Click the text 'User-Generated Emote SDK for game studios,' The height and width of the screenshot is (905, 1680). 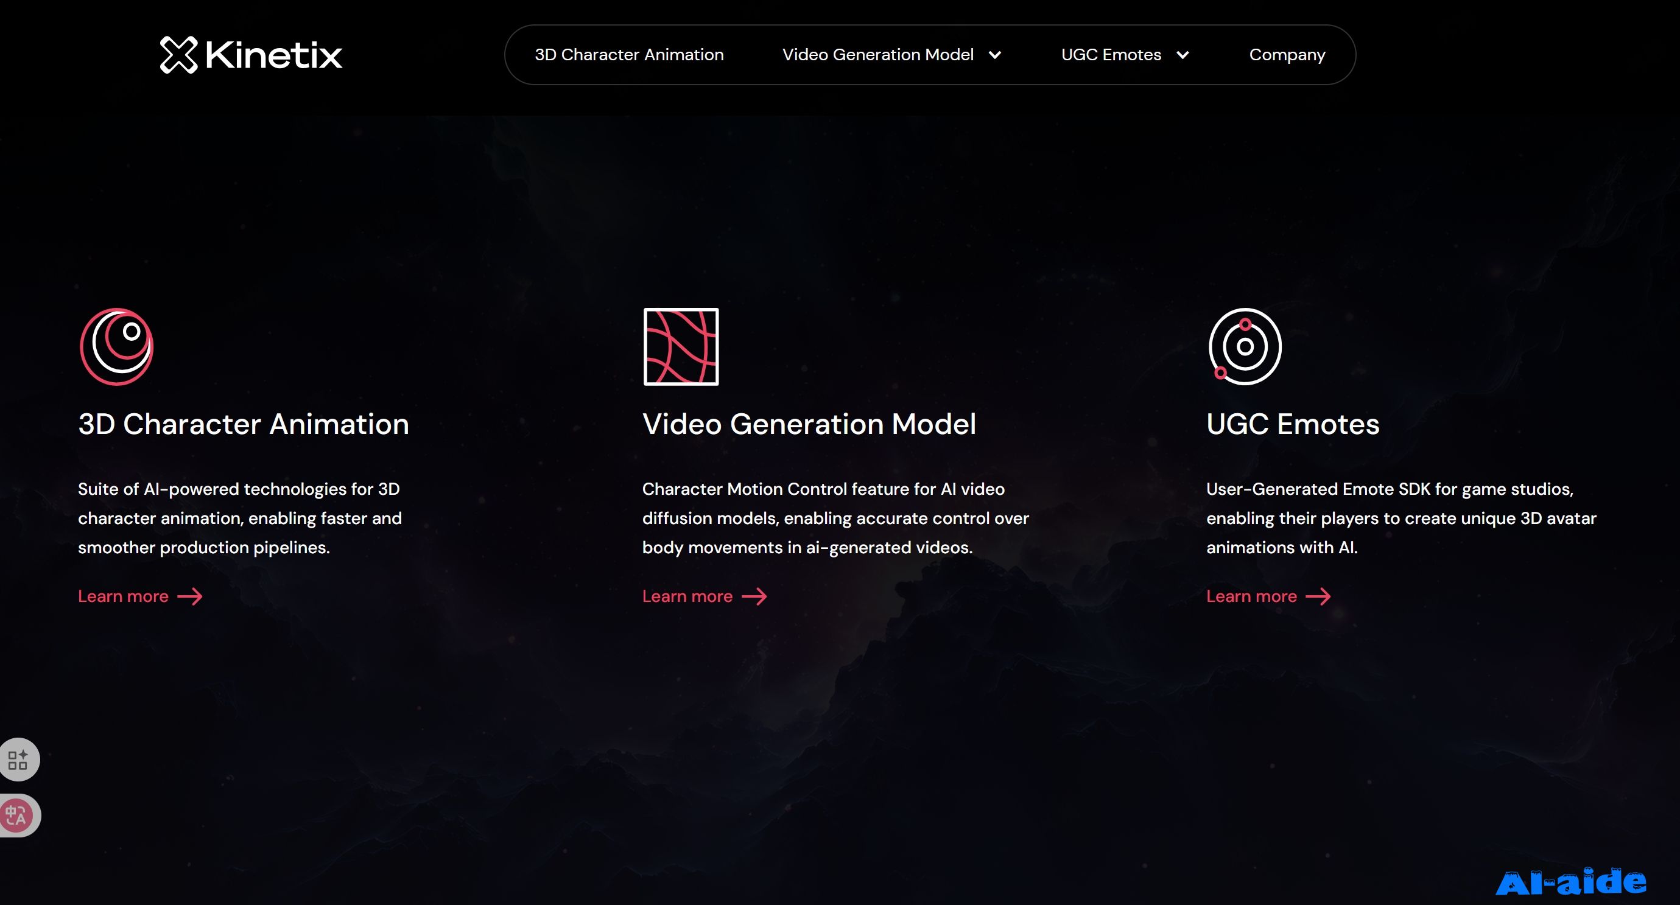[1390, 489]
